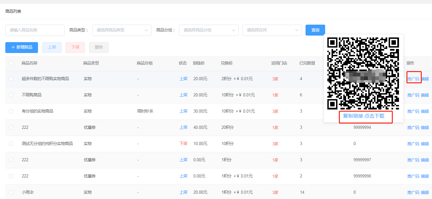Open 推广码 for 222 row with stock 99999997
Viewport: 432px width, 199px height.
pos(413,160)
